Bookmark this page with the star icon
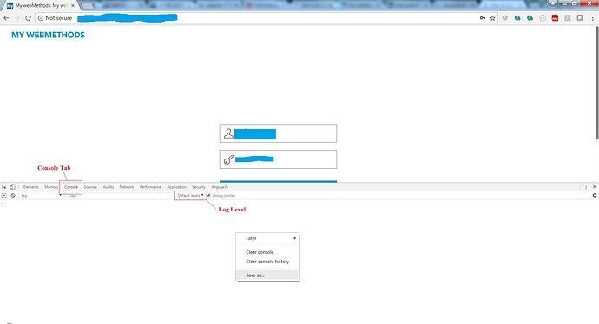599x324 pixels. click(492, 18)
